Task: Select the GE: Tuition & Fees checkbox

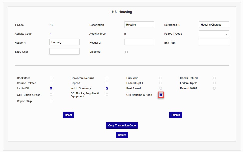Action: coord(51,95)
